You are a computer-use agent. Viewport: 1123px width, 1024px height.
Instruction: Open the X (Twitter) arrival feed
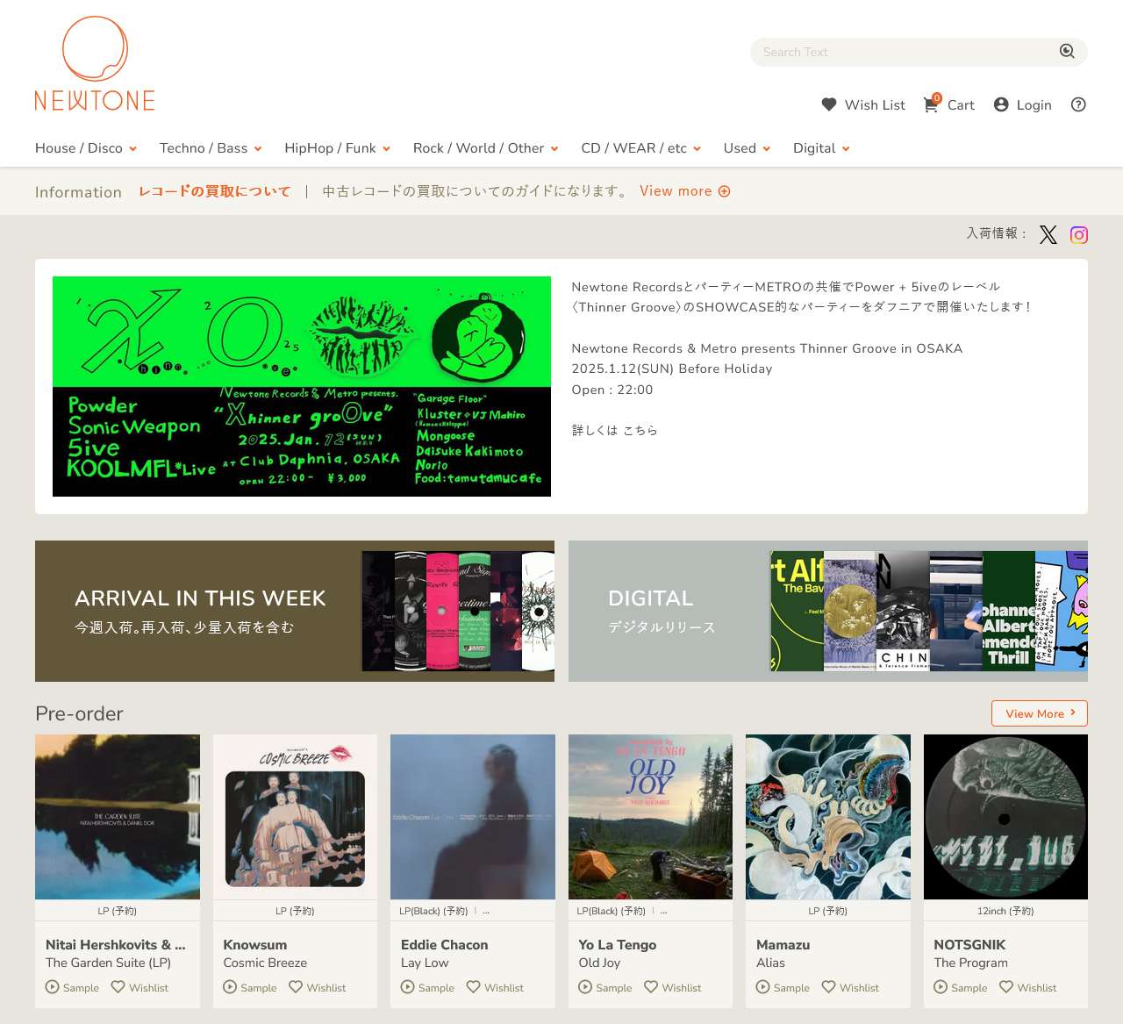1048,234
